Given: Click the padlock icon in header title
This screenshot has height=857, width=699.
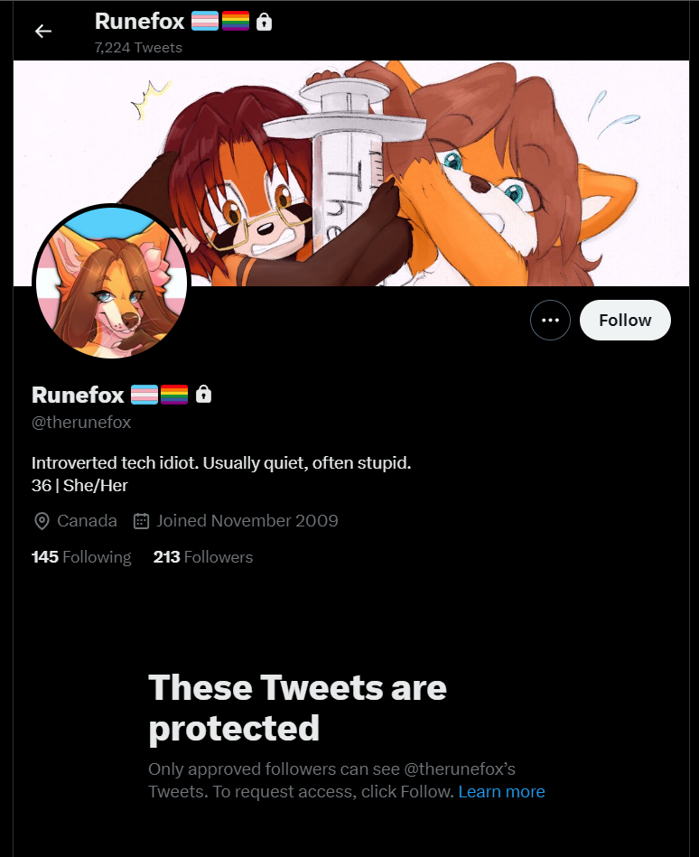Looking at the screenshot, I should click(x=264, y=22).
